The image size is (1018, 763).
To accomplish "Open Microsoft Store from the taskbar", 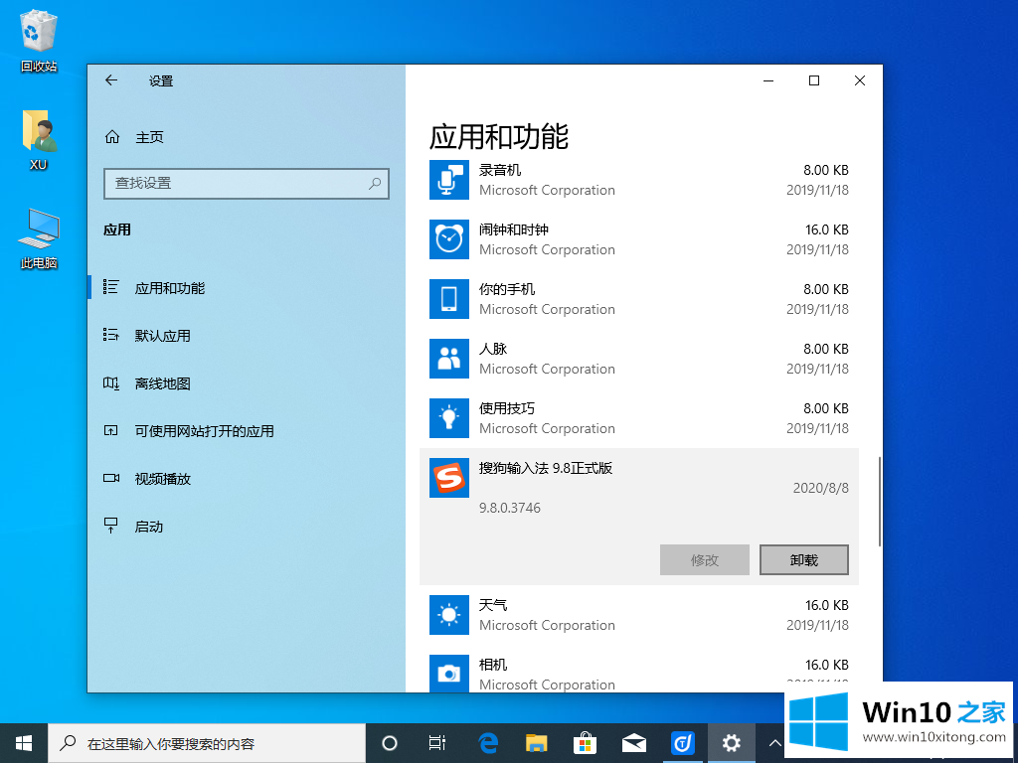I will 585,743.
